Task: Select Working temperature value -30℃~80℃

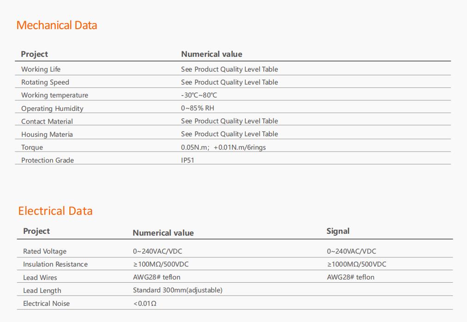Action: tap(199, 95)
